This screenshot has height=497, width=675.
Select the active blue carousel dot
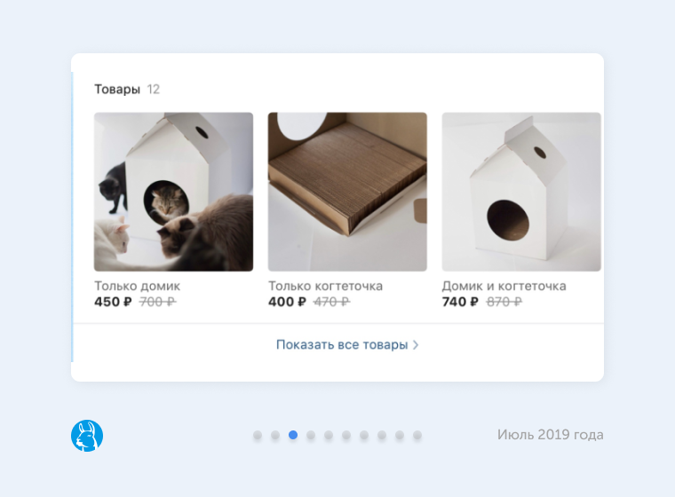click(x=293, y=435)
